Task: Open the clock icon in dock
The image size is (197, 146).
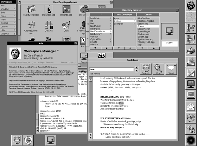Action: point(191,16)
